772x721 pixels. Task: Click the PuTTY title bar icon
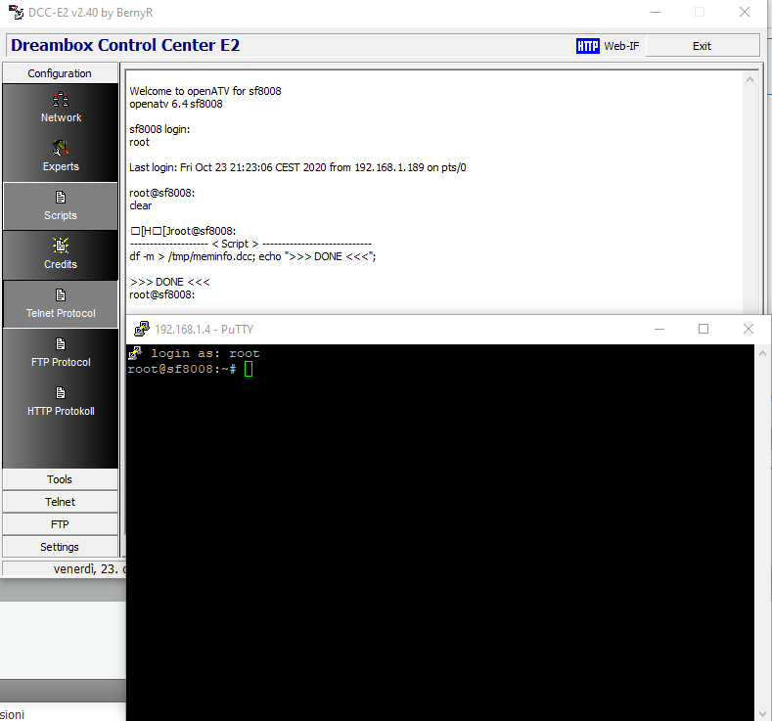[x=141, y=329]
